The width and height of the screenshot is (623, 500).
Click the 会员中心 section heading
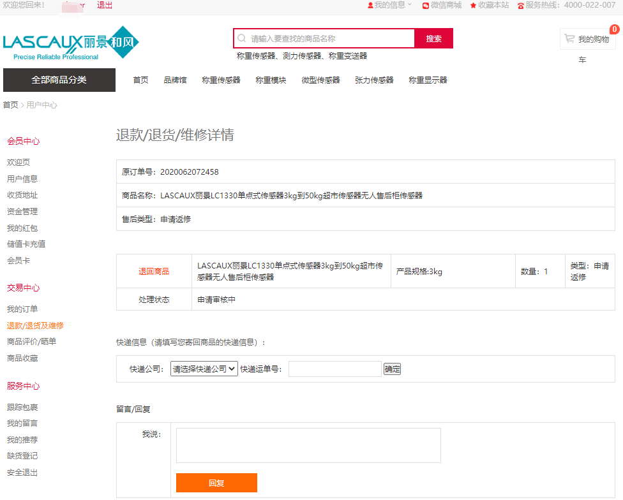pos(24,142)
